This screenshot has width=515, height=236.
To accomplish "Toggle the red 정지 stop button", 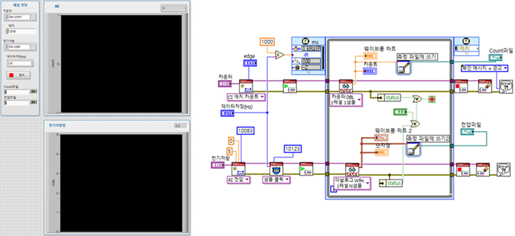I will click(19, 75).
